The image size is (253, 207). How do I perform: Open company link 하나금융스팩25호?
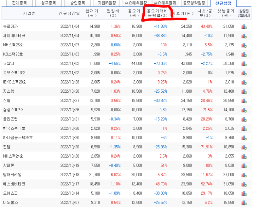pos(18,138)
